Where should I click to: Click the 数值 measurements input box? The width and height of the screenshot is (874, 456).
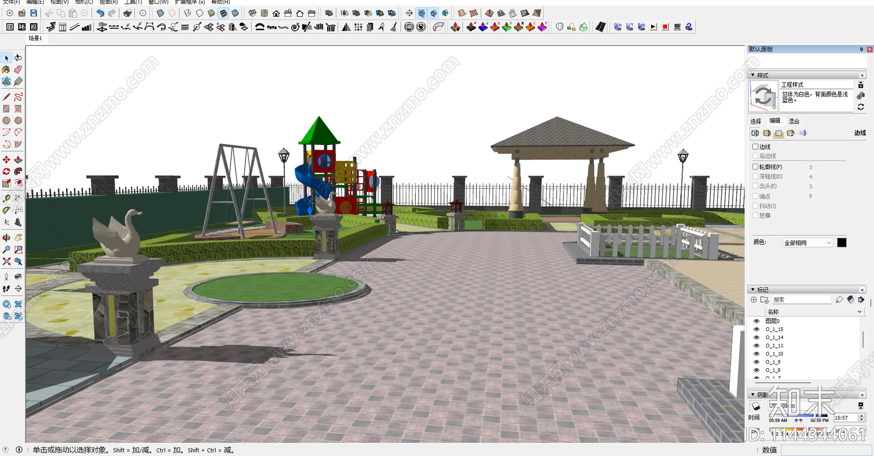tap(826, 450)
